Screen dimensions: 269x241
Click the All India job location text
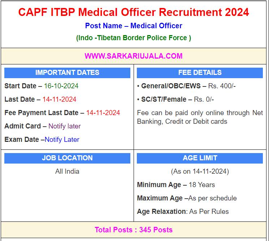pyautogui.click(x=67, y=172)
